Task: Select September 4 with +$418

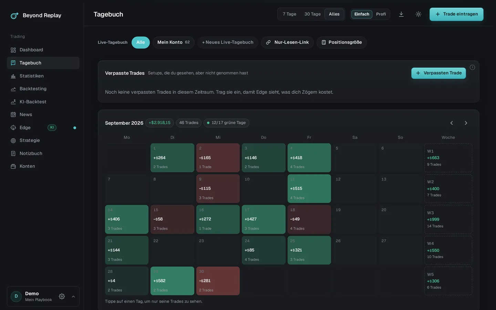Action: [309, 158]
